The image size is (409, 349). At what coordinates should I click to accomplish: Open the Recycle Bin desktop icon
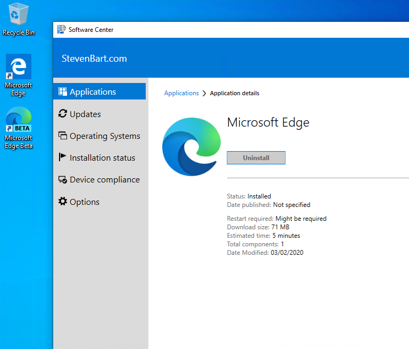18,19
